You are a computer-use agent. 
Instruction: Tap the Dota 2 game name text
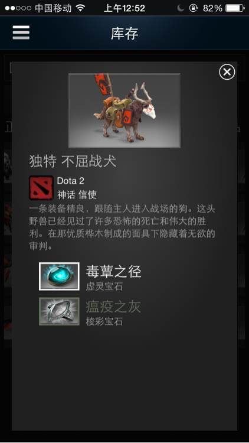pyautogui.click(x=71, y=181)
